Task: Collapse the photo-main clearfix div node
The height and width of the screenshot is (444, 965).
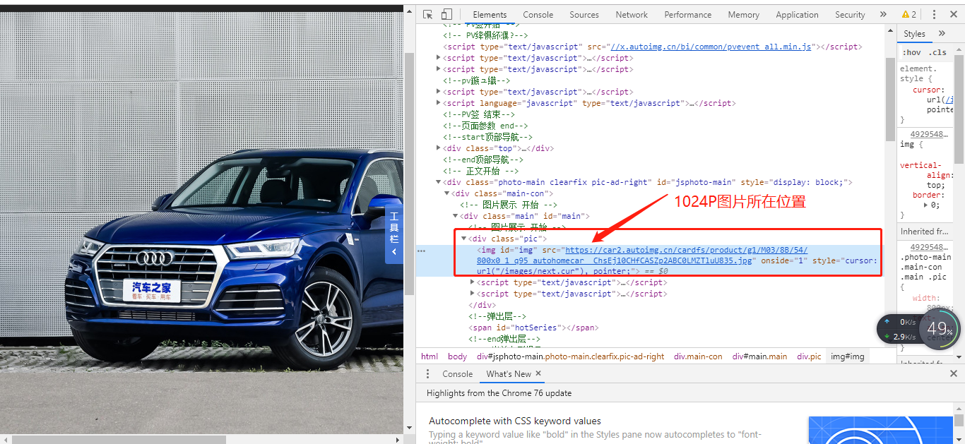Action: 439,182
